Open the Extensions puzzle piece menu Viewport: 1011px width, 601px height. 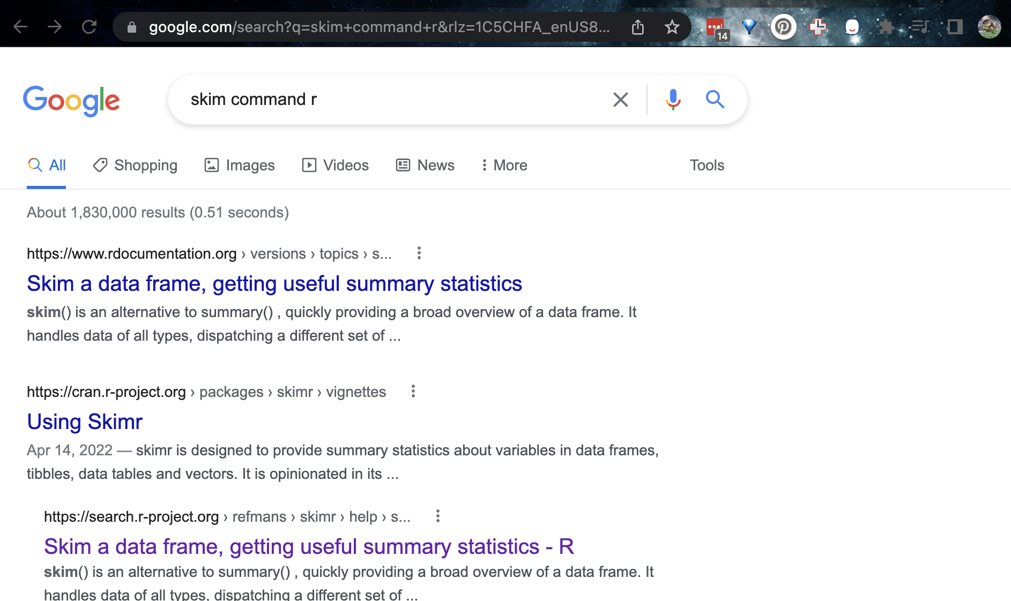point(886,27)
